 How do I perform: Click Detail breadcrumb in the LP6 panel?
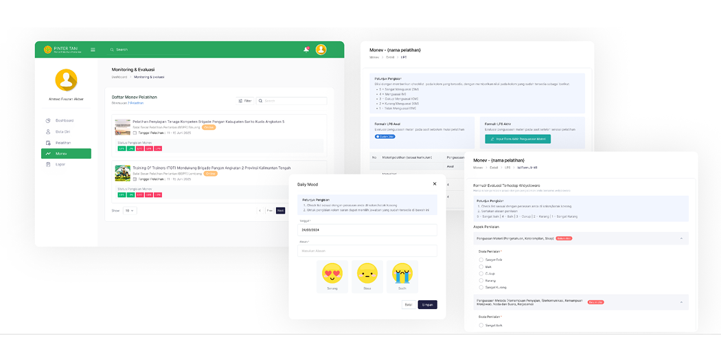[390, 58]
